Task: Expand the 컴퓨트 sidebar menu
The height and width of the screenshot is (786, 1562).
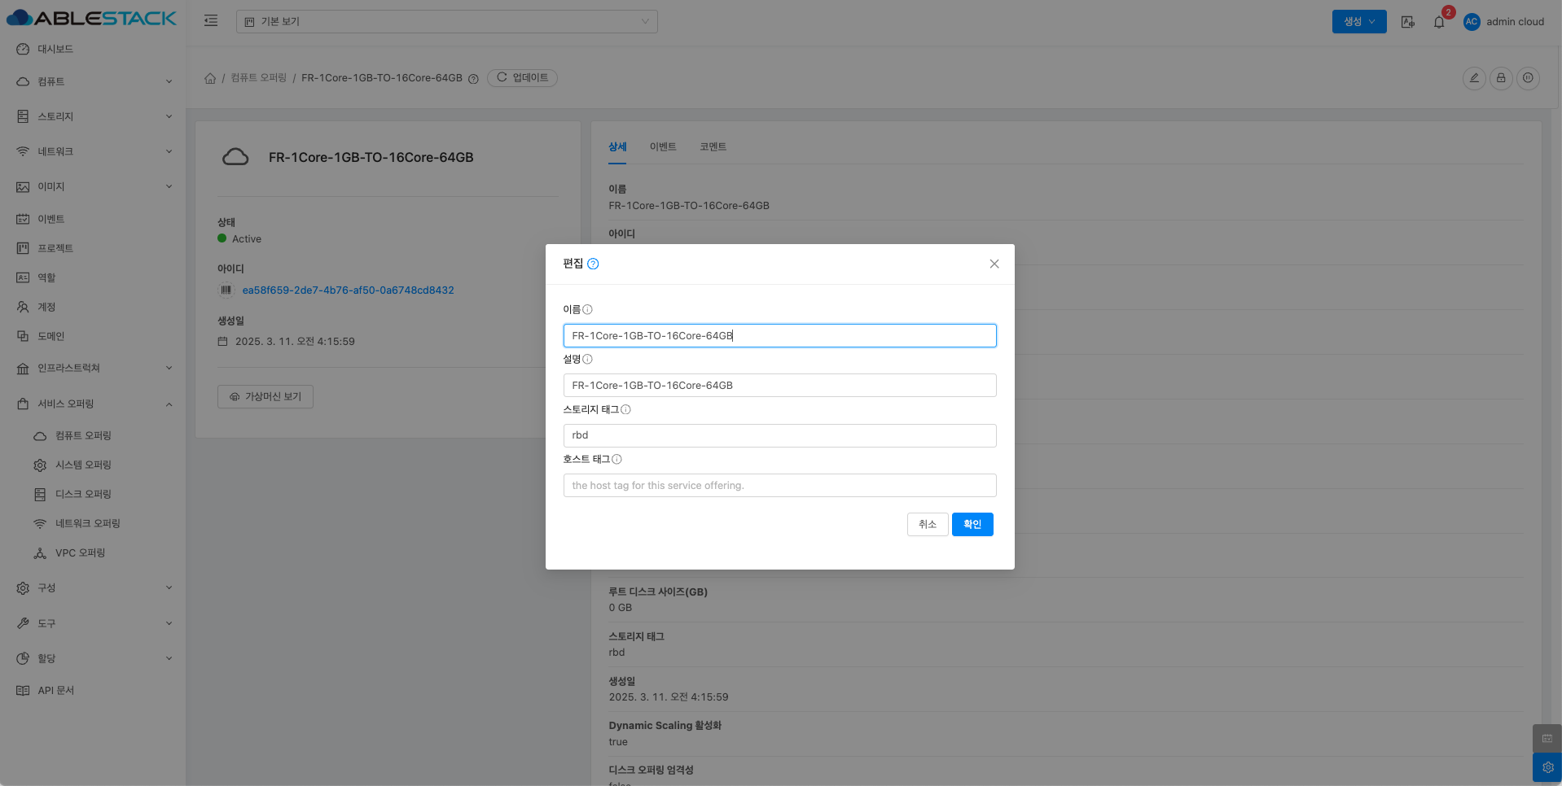Action: (x=93, y=81)
